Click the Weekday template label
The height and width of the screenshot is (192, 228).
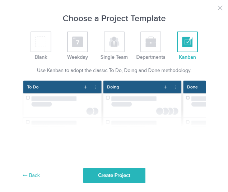78,57
